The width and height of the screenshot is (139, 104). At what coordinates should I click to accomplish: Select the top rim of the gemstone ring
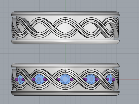click(65, 65)
